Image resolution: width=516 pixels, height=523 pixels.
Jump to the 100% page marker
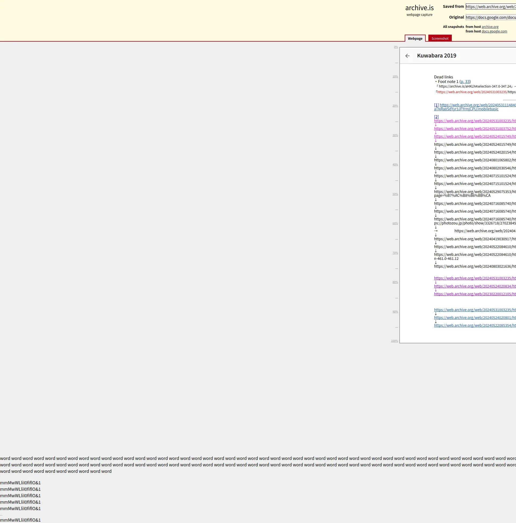coord(394,341)
